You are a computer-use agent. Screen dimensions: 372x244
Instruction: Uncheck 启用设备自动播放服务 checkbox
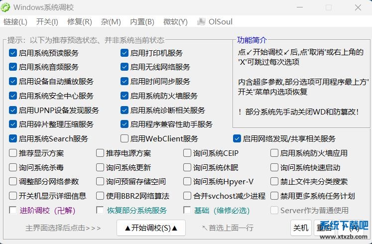[13, 81]
